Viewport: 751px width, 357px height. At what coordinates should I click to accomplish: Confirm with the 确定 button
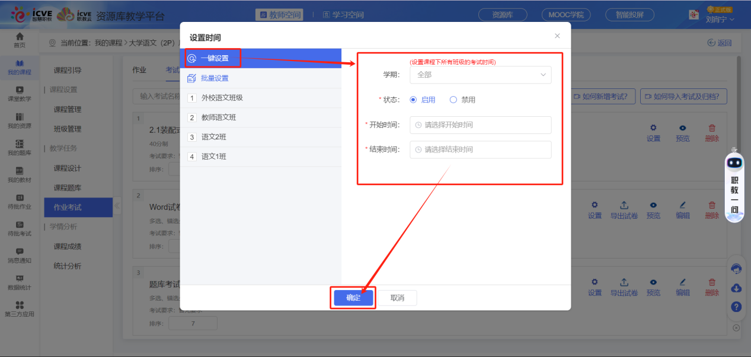[x=353, y=298]
